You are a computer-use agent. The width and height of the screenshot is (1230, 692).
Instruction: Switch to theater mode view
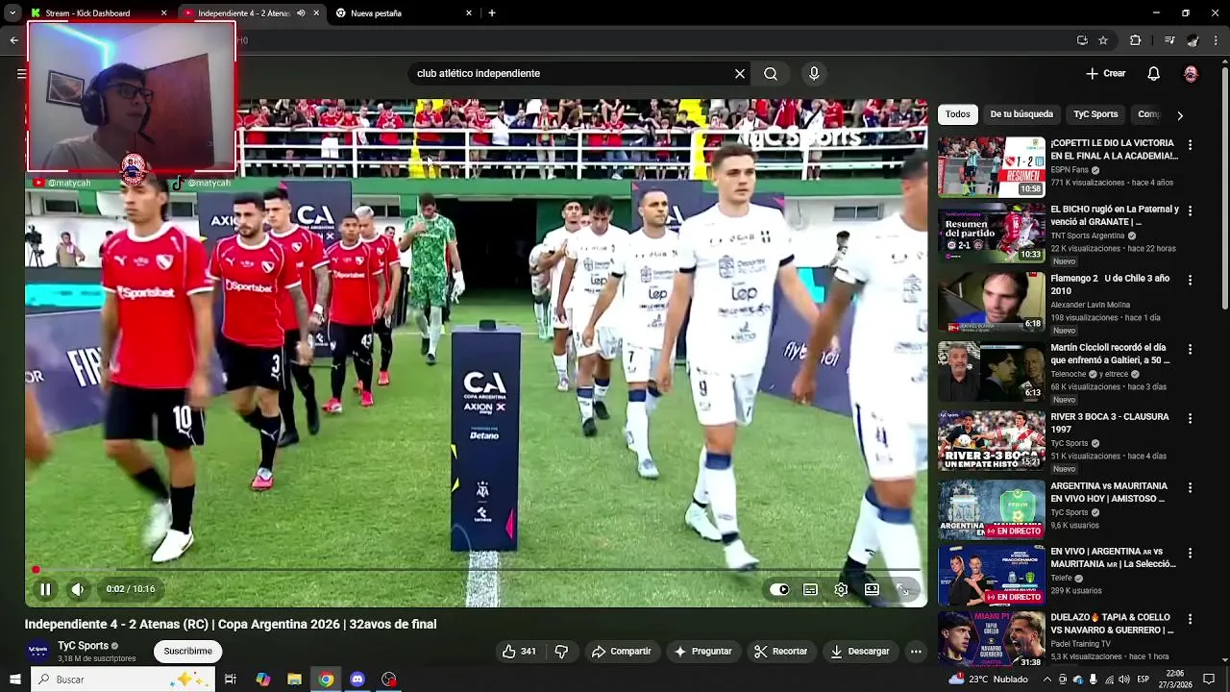872,589
